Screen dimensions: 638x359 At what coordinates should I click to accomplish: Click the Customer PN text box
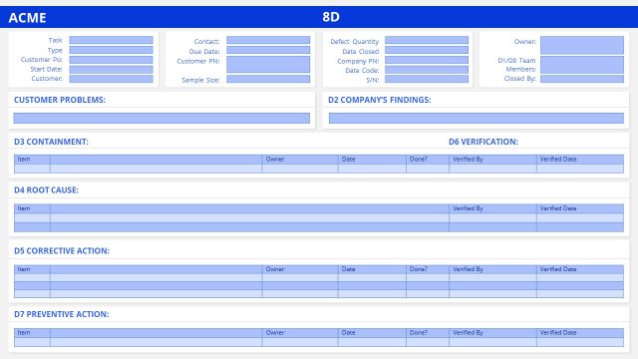click(268, 64)
